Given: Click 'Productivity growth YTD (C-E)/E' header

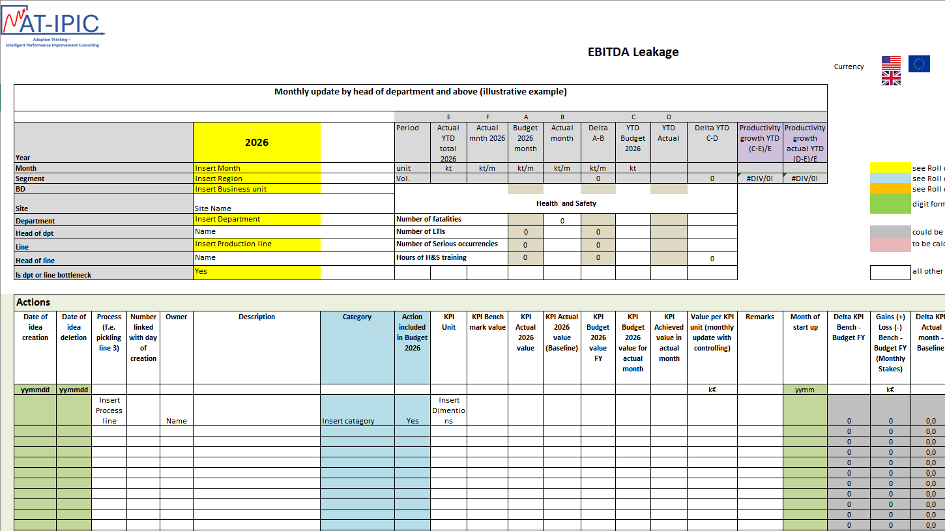Looking at the screenshot, I should point(761,143).
